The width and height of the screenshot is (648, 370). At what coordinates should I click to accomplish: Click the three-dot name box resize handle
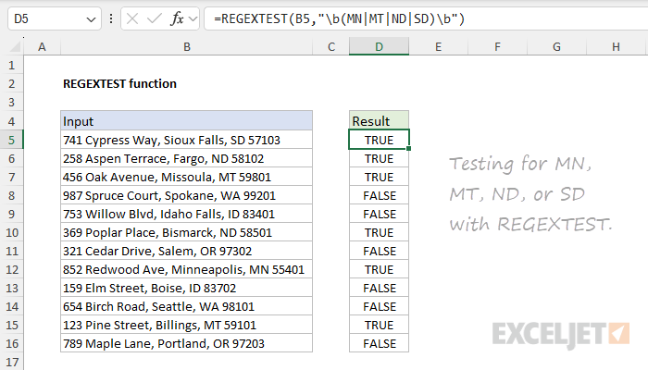(111, 18)
